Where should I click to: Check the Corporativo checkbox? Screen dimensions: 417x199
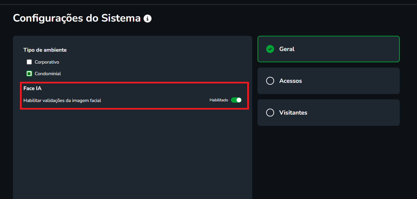(29, 62)
